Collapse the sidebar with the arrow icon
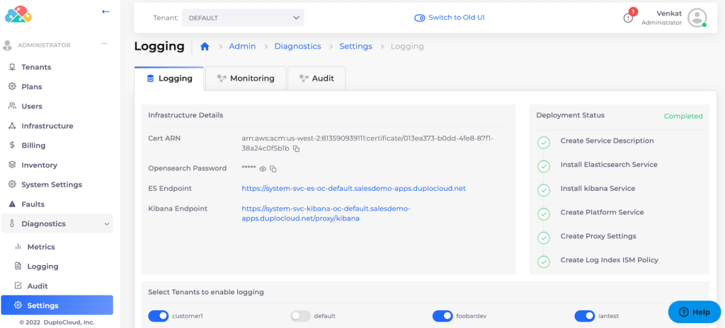 [x=106, y=11]
